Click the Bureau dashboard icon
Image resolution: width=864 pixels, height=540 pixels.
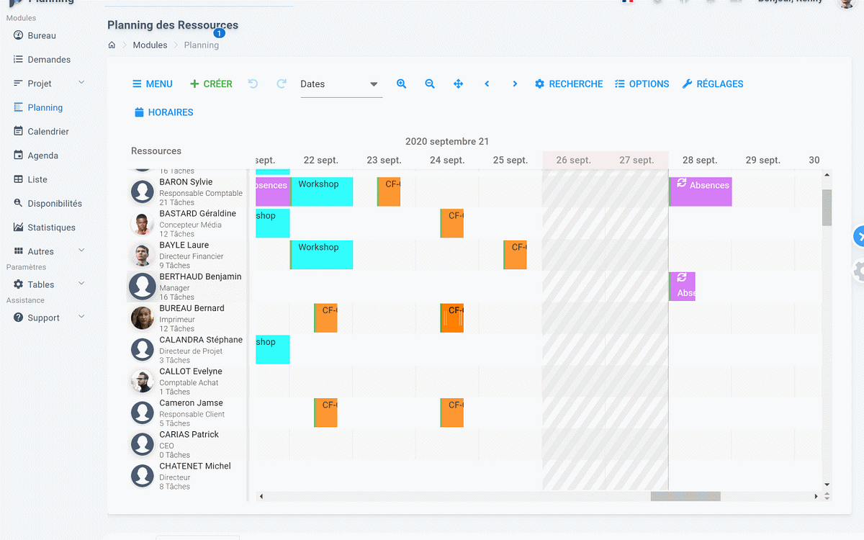point(18,35)
